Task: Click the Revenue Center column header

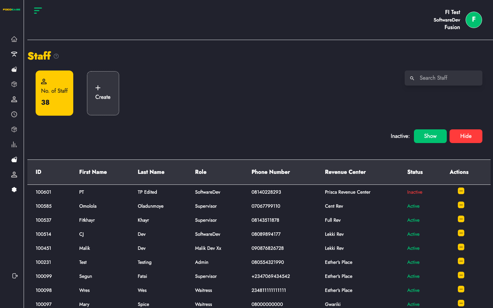Action: (x=345, y=172)
